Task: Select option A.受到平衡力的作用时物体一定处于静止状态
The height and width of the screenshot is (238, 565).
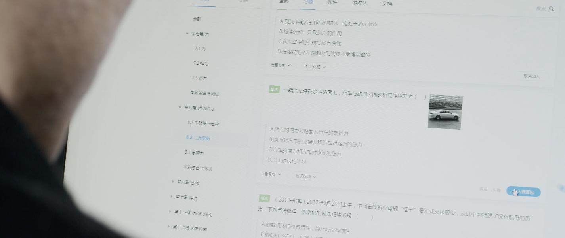Action: [x=328, y=23]
